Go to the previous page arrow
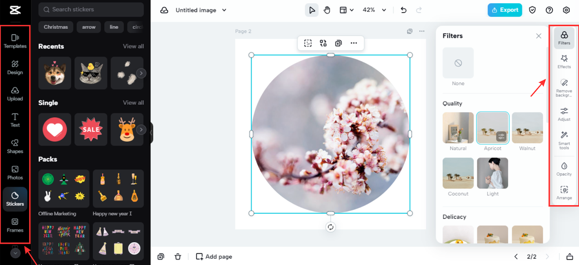 (x=516, y=256)
